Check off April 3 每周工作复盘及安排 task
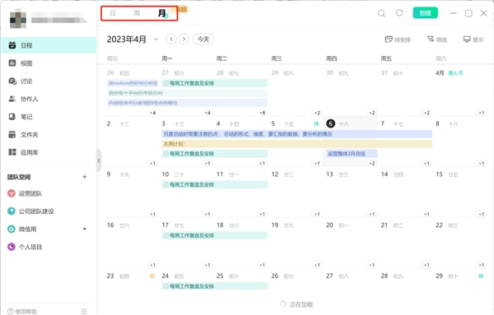 166,154
